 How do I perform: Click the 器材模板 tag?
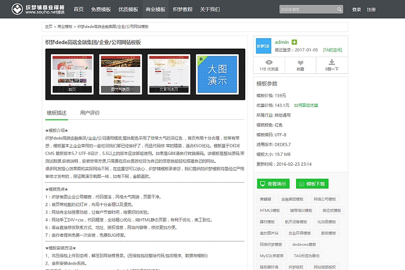pos(267,222)
